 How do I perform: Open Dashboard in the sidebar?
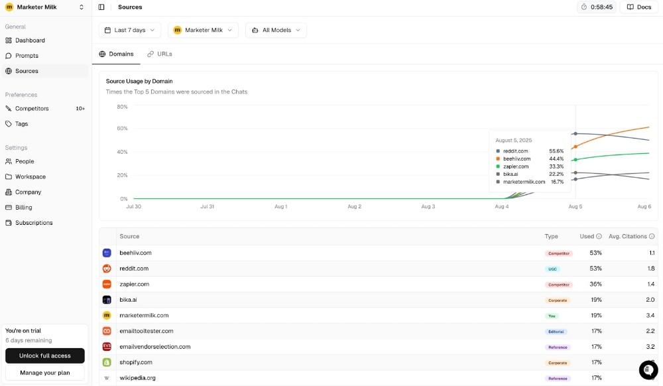click(30, 40)
